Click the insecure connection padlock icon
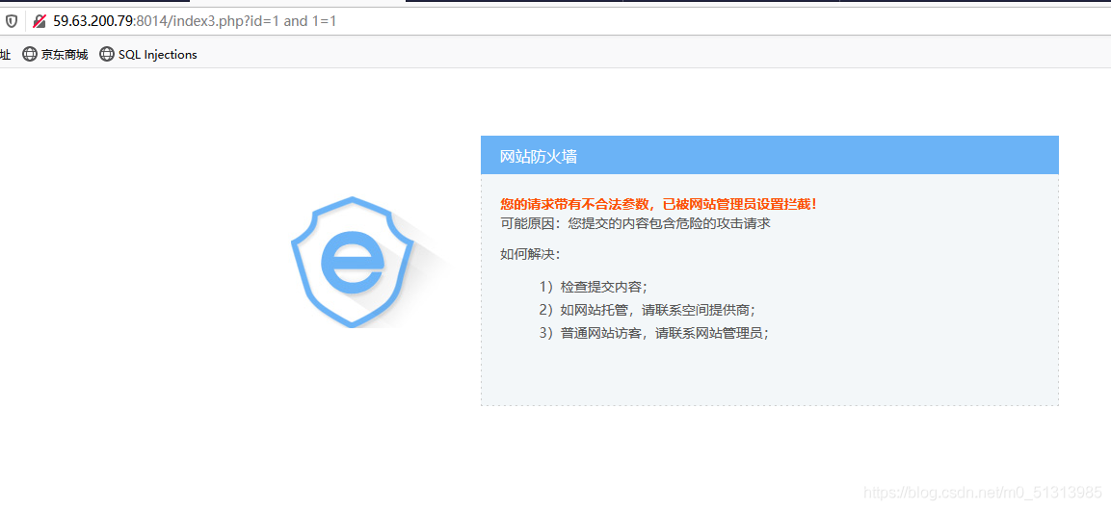This screenshot has height=510, width=1111. coord(40,21)
